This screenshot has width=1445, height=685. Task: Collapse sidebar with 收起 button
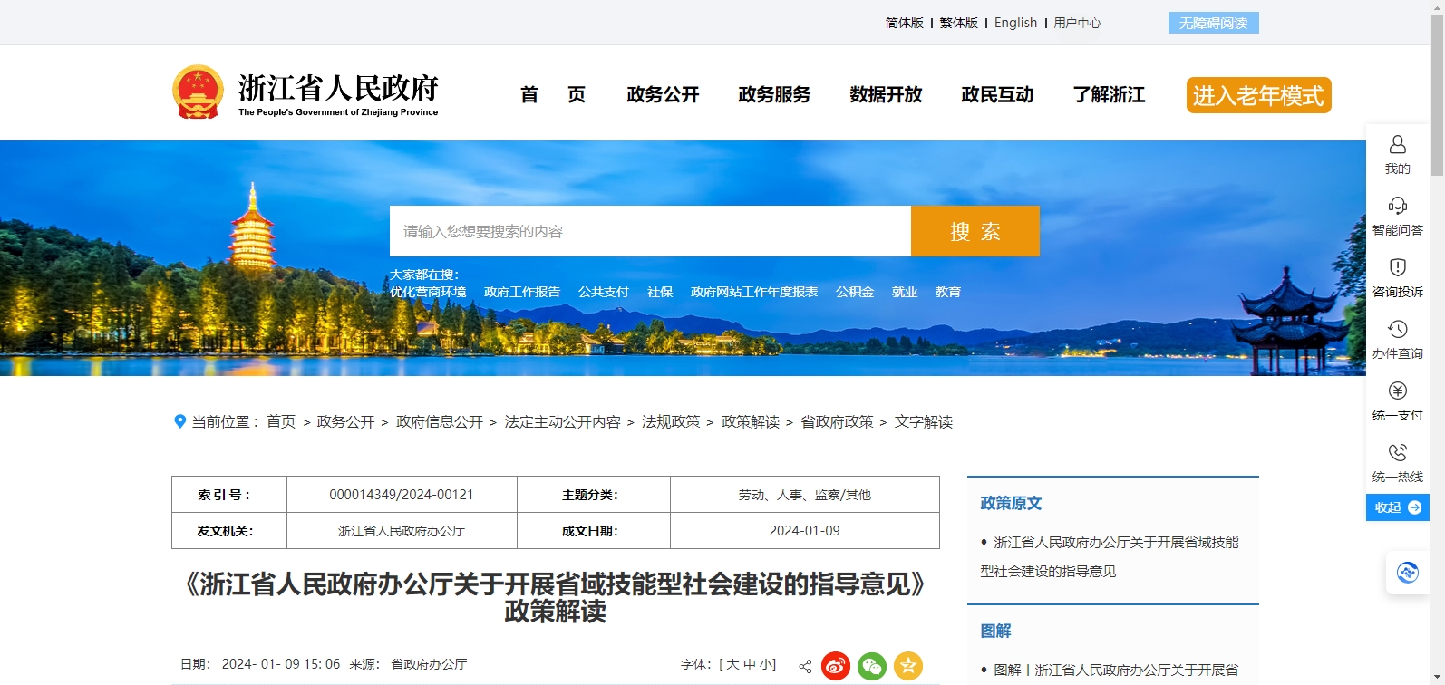tap(1397, 507)
